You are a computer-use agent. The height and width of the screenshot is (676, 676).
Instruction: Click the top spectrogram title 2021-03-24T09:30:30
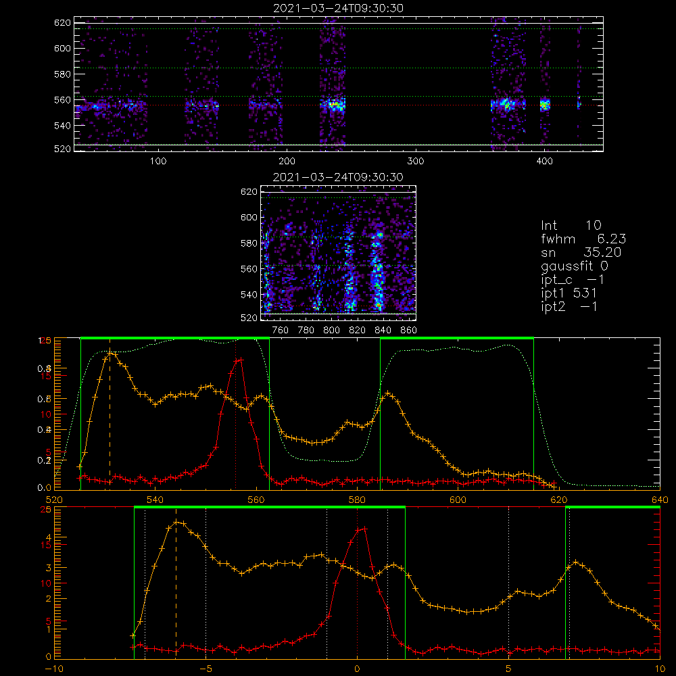tap(339, 8)
